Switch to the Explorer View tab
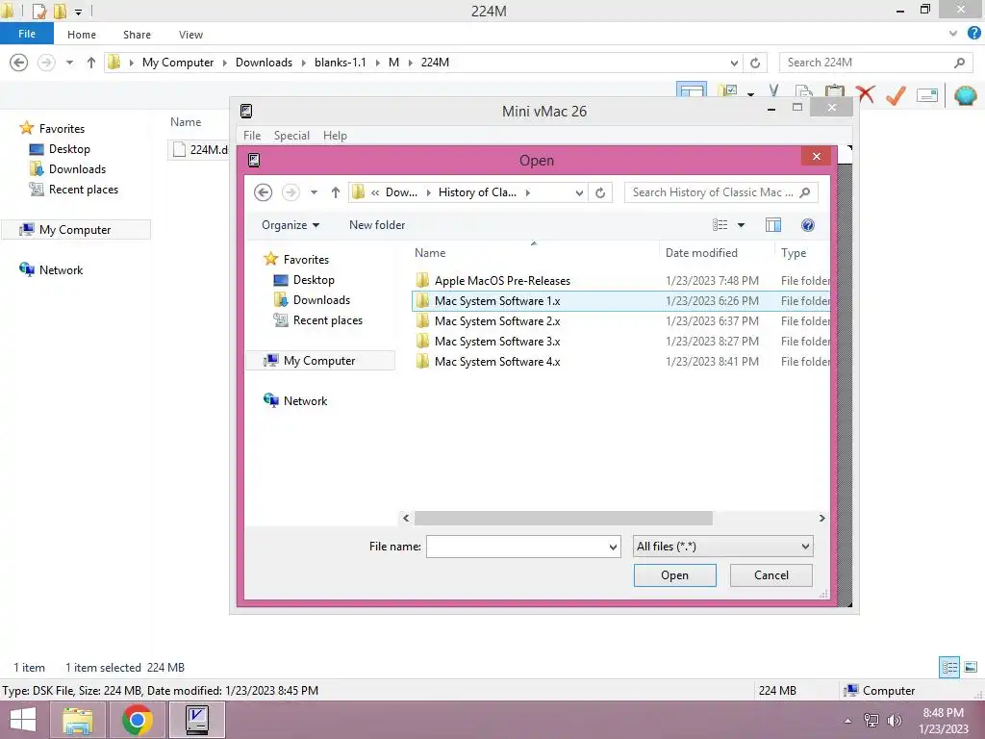This screenshot has height=739, width=985. click(x=190, y=35)
